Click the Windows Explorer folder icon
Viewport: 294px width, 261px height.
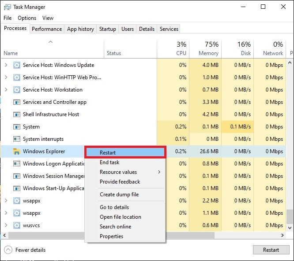17,151
